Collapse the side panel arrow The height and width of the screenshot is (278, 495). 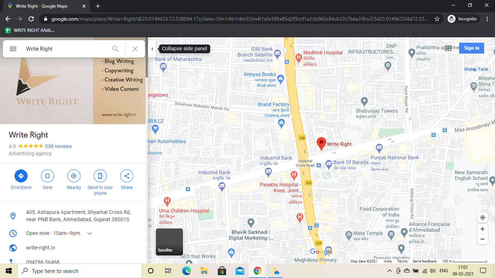152,49
